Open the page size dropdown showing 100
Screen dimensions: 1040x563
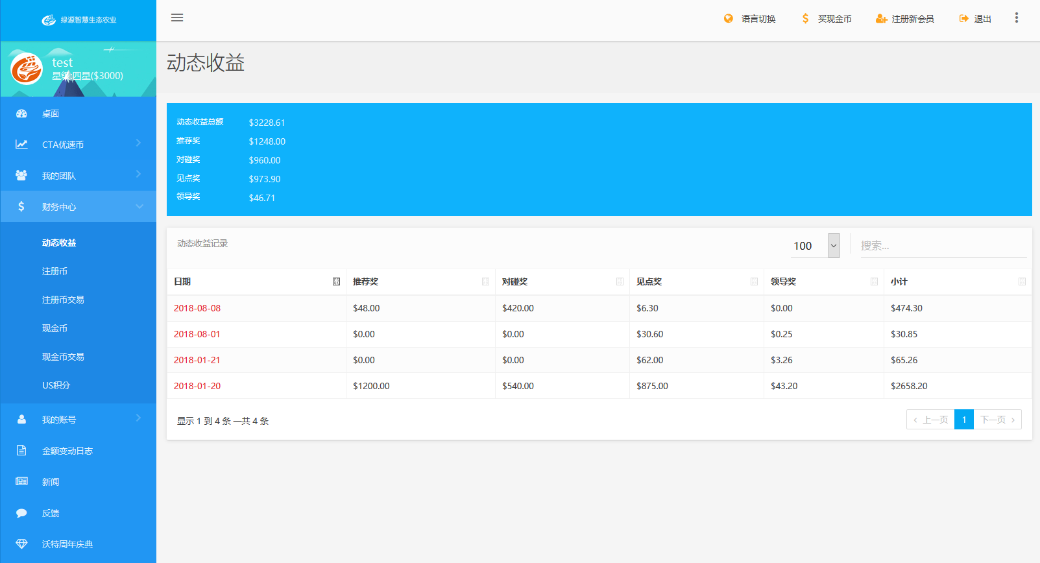tap(816, 246)
